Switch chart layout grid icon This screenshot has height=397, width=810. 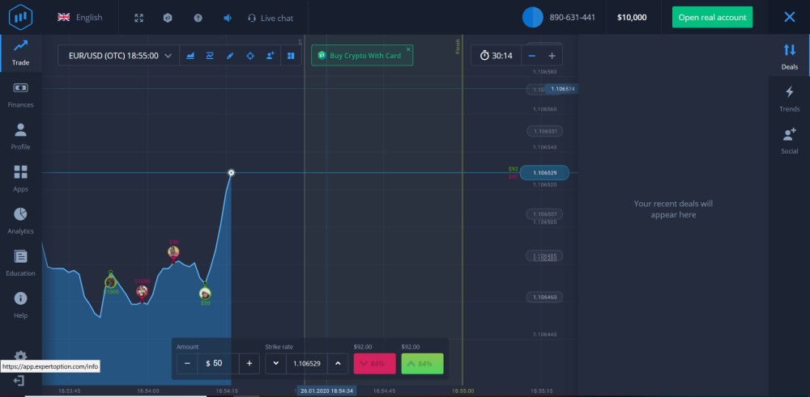click(x=291, y=56)
